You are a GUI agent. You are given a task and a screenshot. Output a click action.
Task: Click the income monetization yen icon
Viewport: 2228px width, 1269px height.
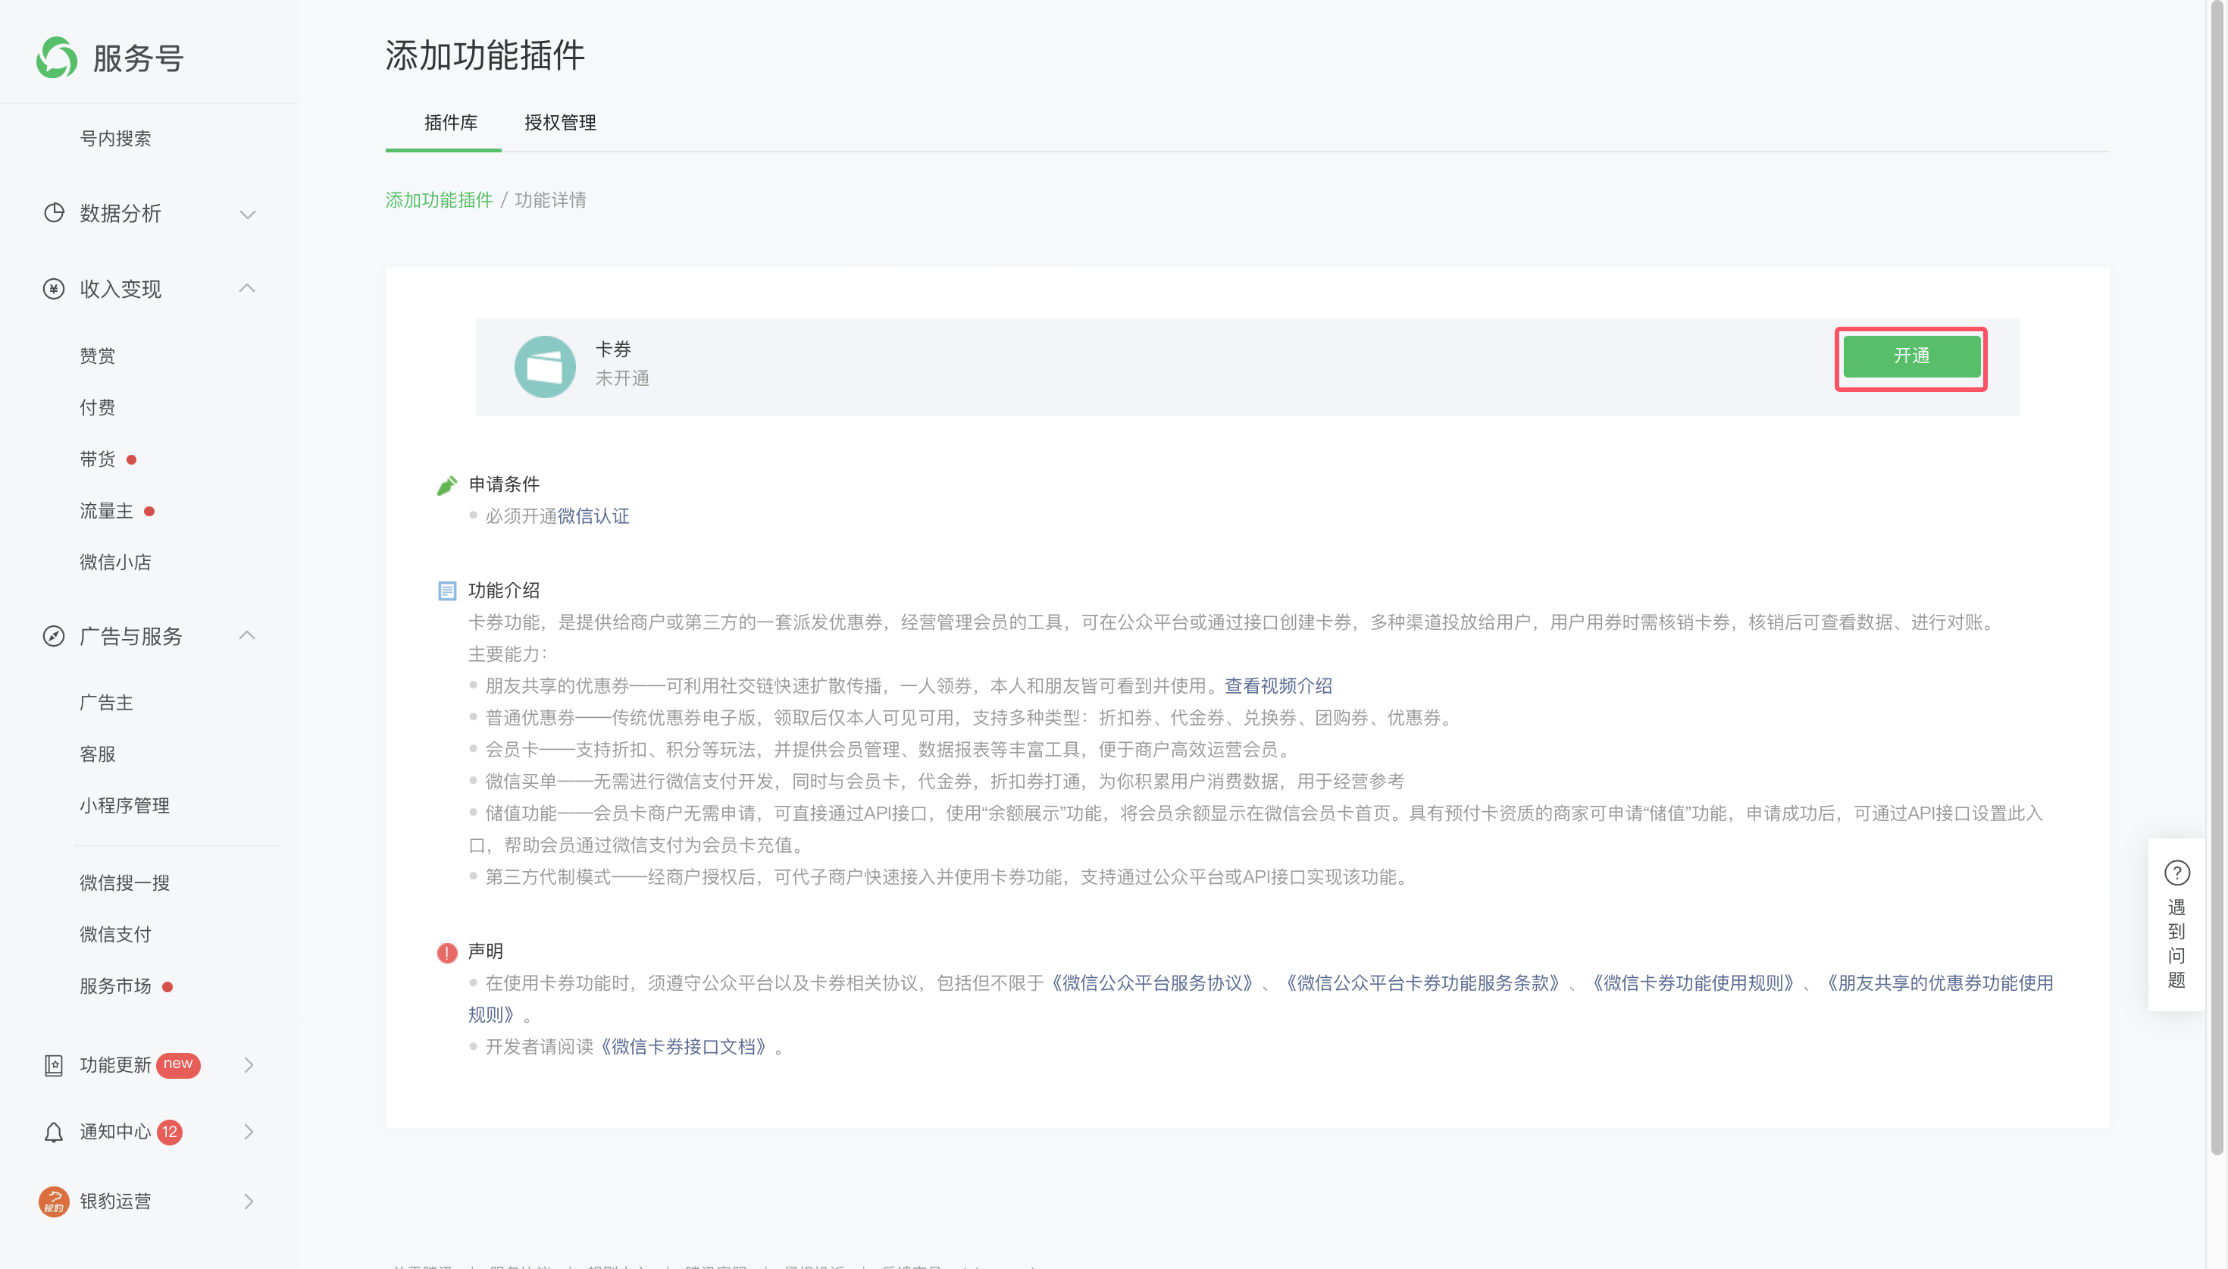click(54, 289)
